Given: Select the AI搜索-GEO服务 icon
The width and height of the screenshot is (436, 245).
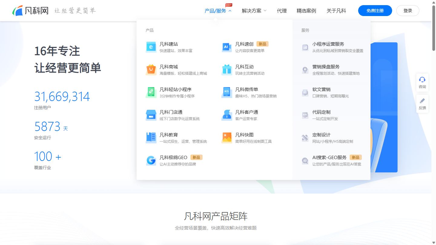Looking at the screenshot, I should click(x=305, y=161).
